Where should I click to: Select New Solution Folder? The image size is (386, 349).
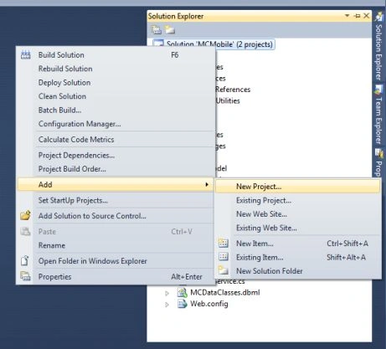(x=297, y=271)
